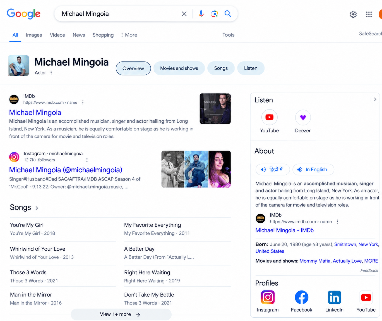Expand the Songs section arrow
Viewport: 382px width, 321px height.
[x=37, y=208]
